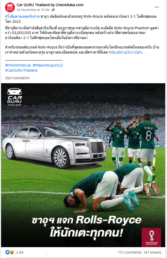This screenshot has height=258, width=167.
Task: Click the Rolls-Royce car in photo
Action: [54, 147]
